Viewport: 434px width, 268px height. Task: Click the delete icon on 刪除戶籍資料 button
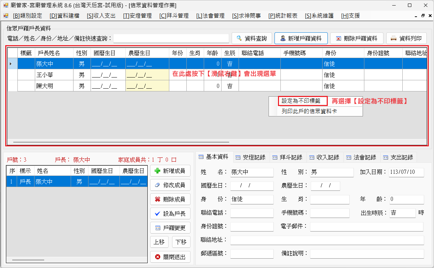tap(338, 38)
